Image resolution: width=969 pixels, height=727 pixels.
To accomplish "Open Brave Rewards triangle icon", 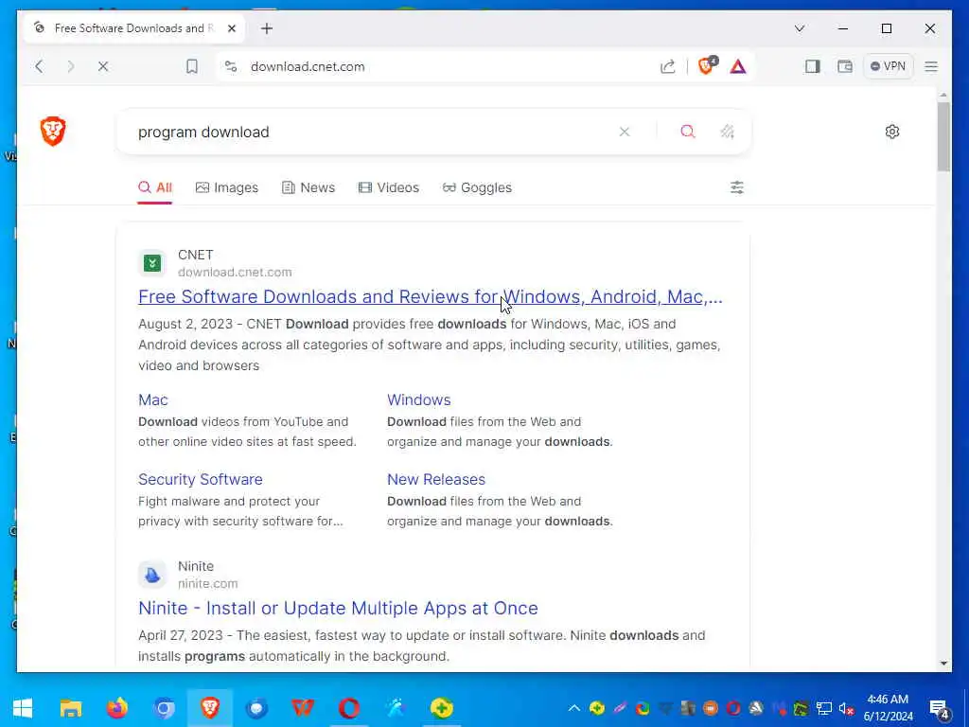I will click(x=738, y=66).
